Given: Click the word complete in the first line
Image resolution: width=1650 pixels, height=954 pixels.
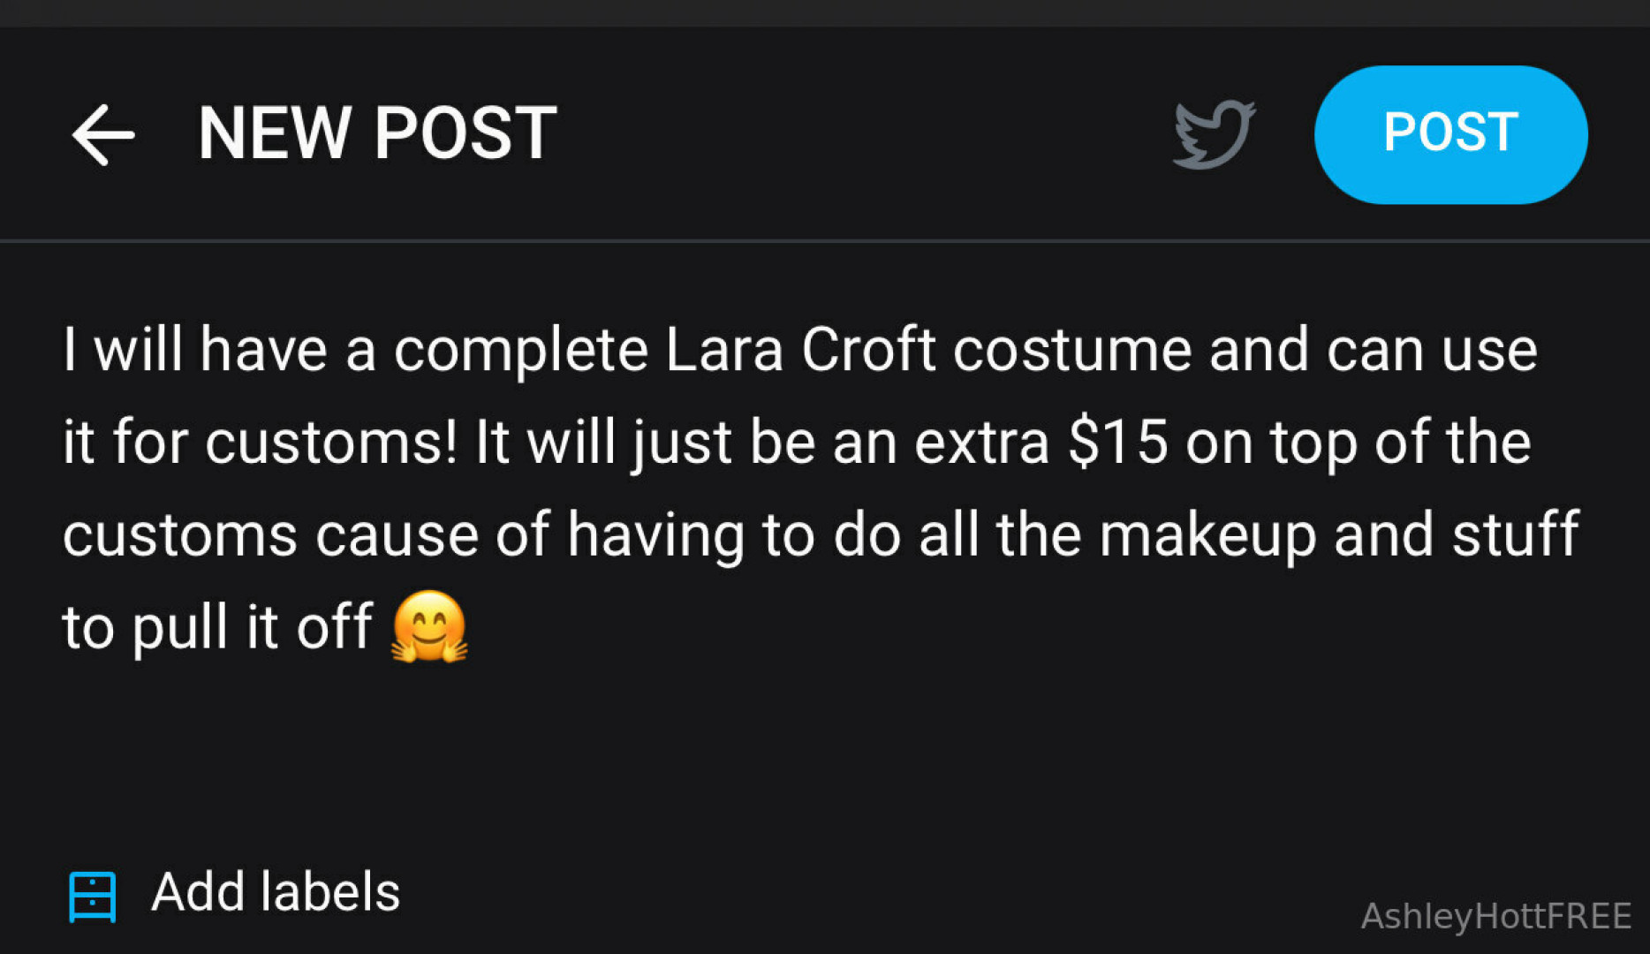Looking at the screenshot, I should [521, 351].
